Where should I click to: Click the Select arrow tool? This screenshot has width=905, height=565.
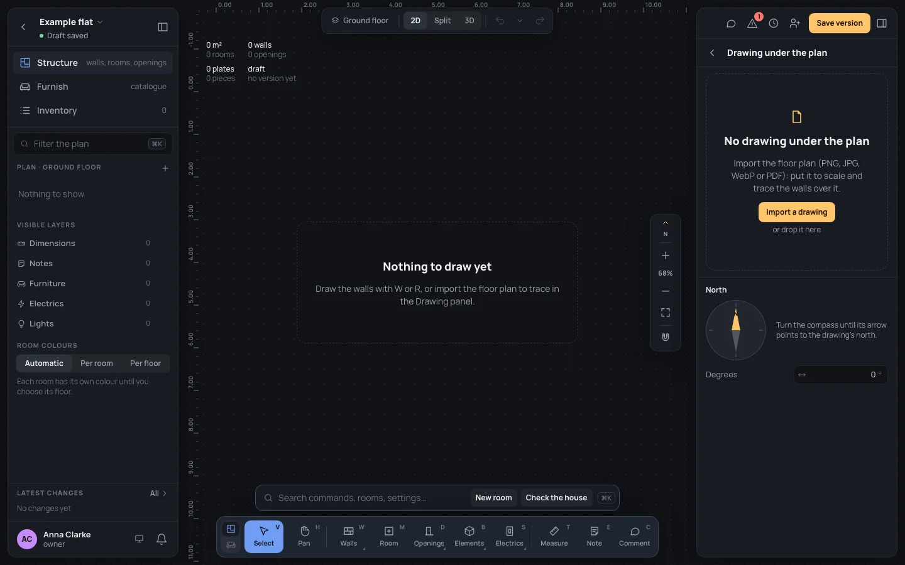pyautogui.click(x=264, y=537)
